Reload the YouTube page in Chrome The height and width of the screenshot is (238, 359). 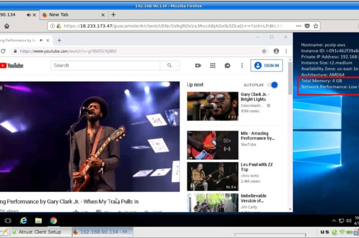click(x=3, y=51)
